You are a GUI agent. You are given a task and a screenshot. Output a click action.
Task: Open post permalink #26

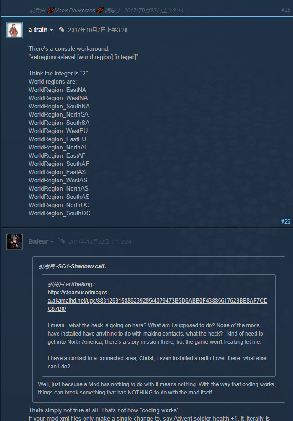(286, 222)
